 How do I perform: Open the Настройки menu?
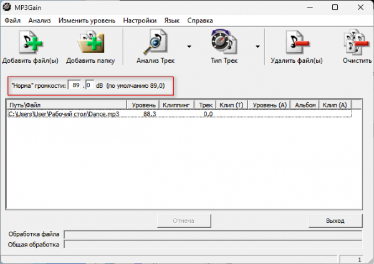tap(140, 21)
